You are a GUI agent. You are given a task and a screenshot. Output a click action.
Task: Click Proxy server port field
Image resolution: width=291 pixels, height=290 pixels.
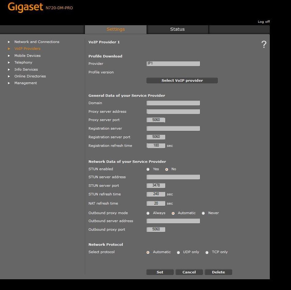[x=156, y=120]
